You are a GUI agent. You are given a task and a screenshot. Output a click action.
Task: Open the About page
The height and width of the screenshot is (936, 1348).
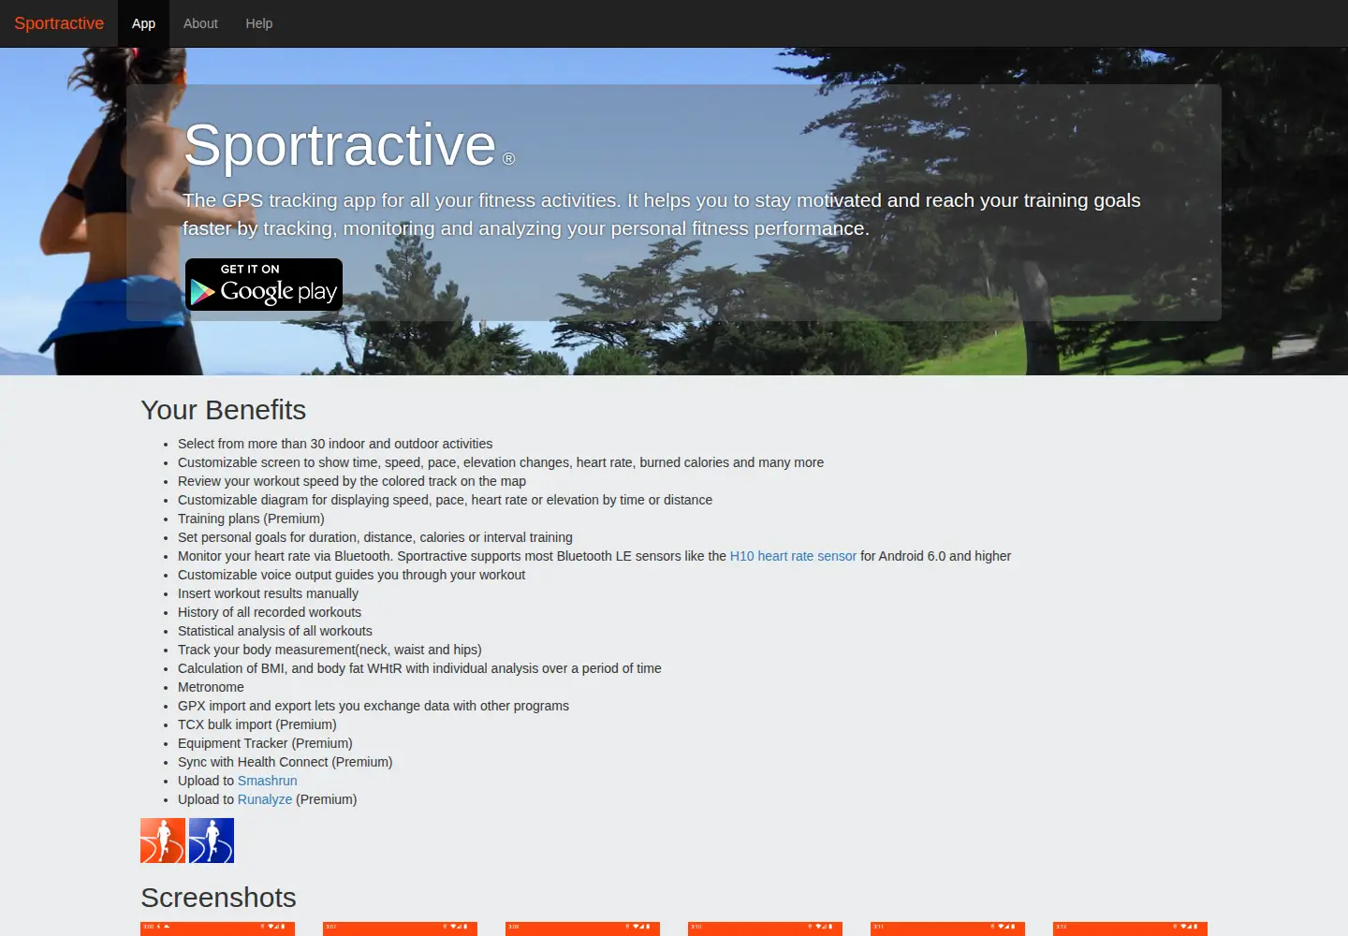pyautogui.click(x=200, y=23)
